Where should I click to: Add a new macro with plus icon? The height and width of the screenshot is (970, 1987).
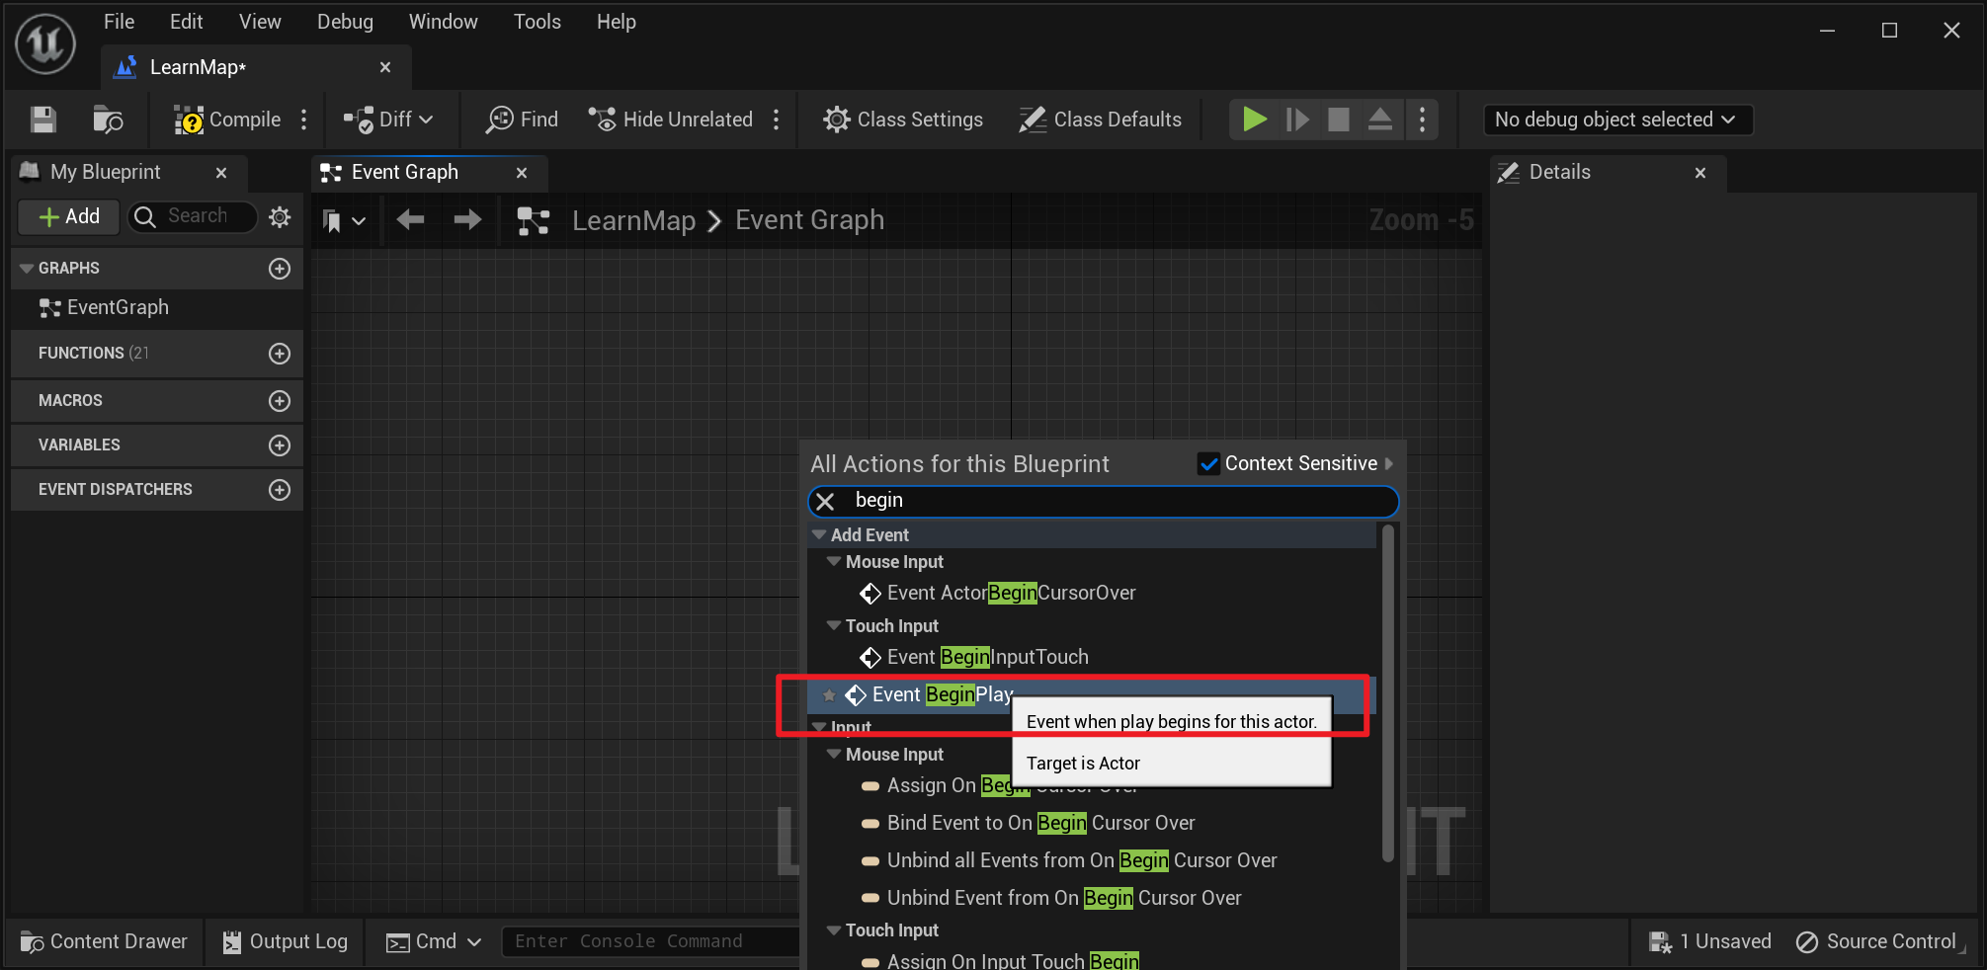click(x=280, y=401)
